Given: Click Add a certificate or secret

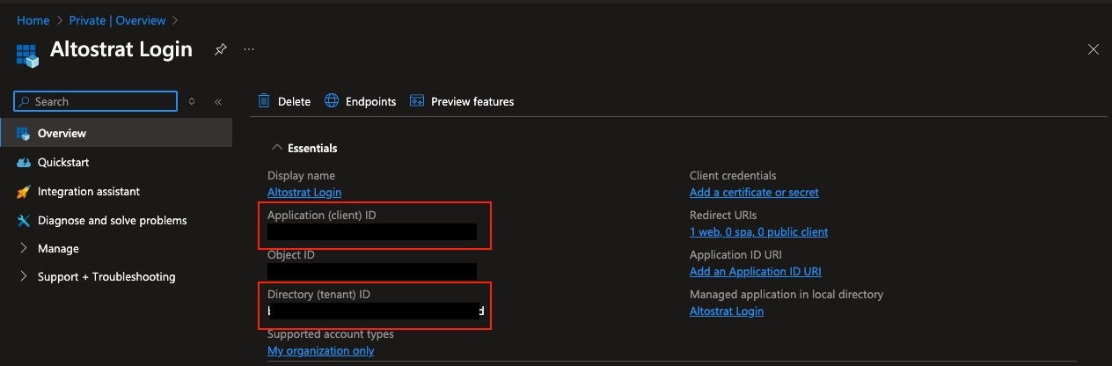Looking at the screenshot, I should [754, 192].
